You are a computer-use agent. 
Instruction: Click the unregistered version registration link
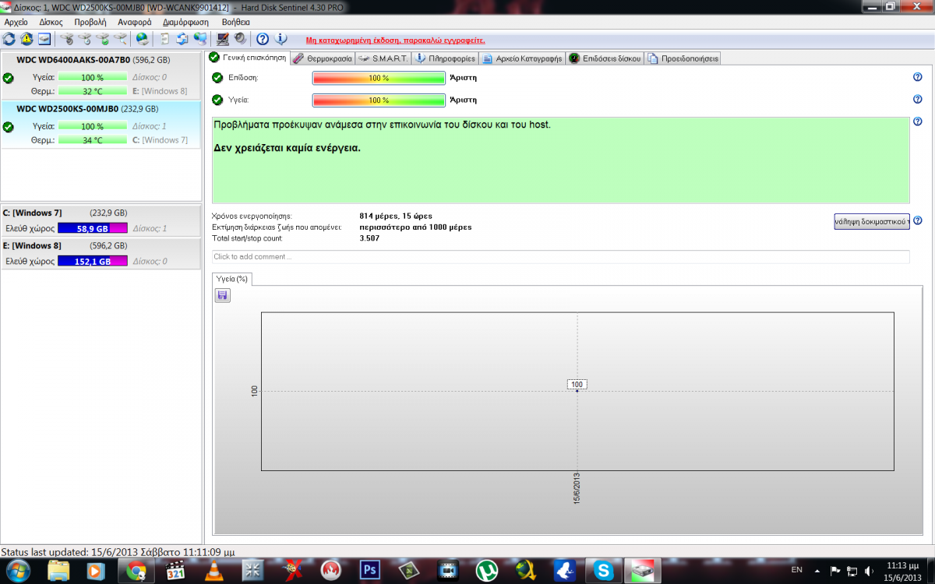[x=395, y=39]
